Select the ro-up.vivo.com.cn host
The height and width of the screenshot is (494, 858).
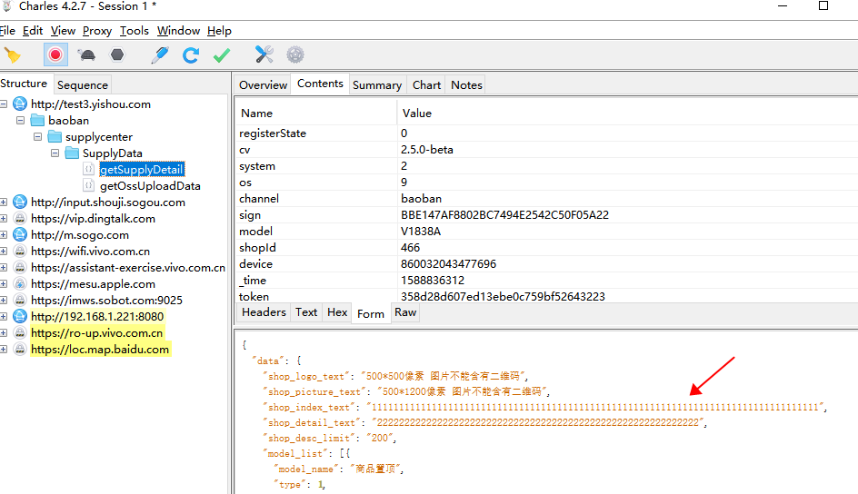pos(97,332)
